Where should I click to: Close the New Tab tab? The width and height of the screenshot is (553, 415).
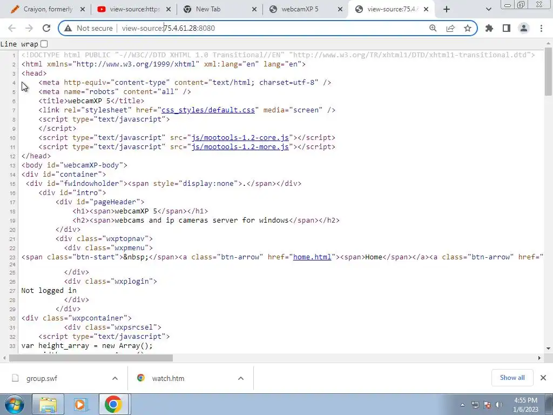[x=254, y=9]
